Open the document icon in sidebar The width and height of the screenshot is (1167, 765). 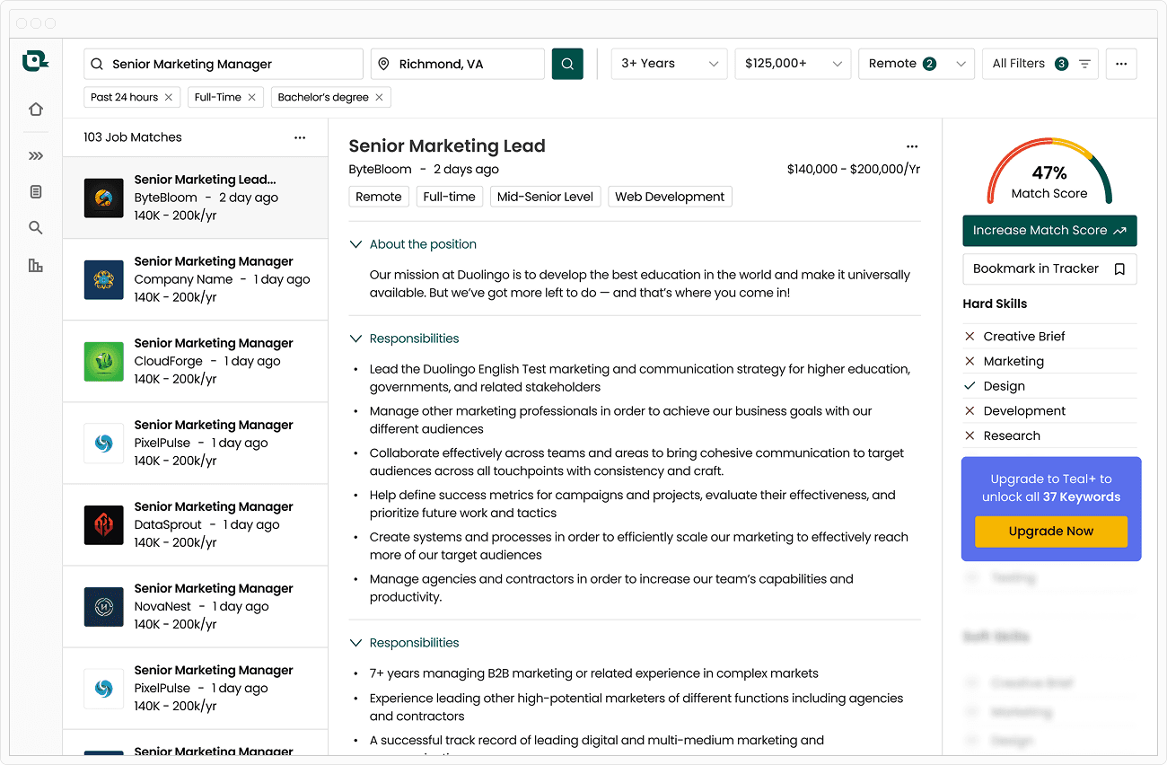coord(36,192)
